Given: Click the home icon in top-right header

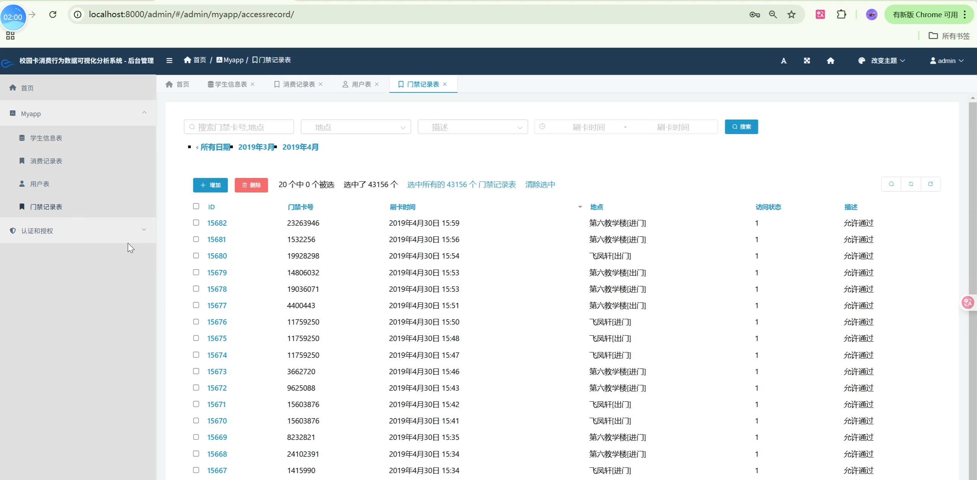Looking at the screenshot, I should pyautogui.click(x=830, y=61).
